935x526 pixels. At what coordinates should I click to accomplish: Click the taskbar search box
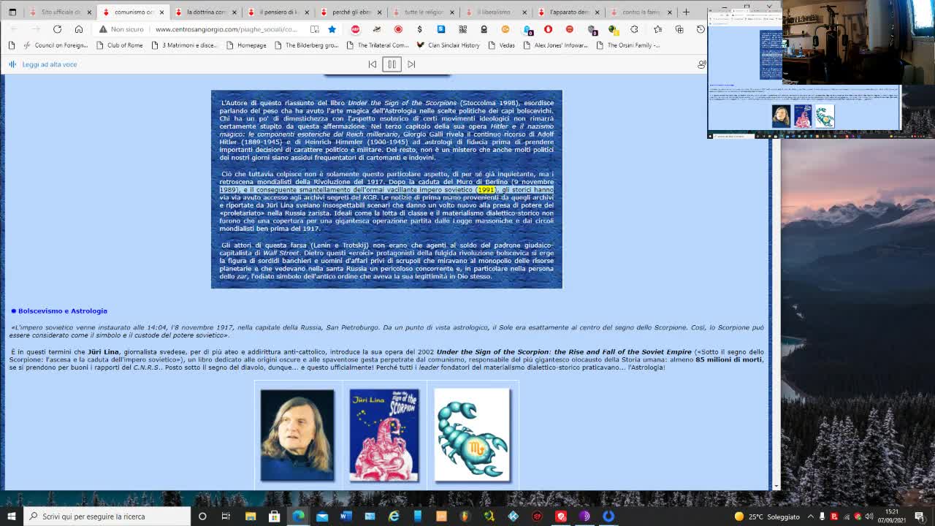pyautogui.click(x=107, y=517)
